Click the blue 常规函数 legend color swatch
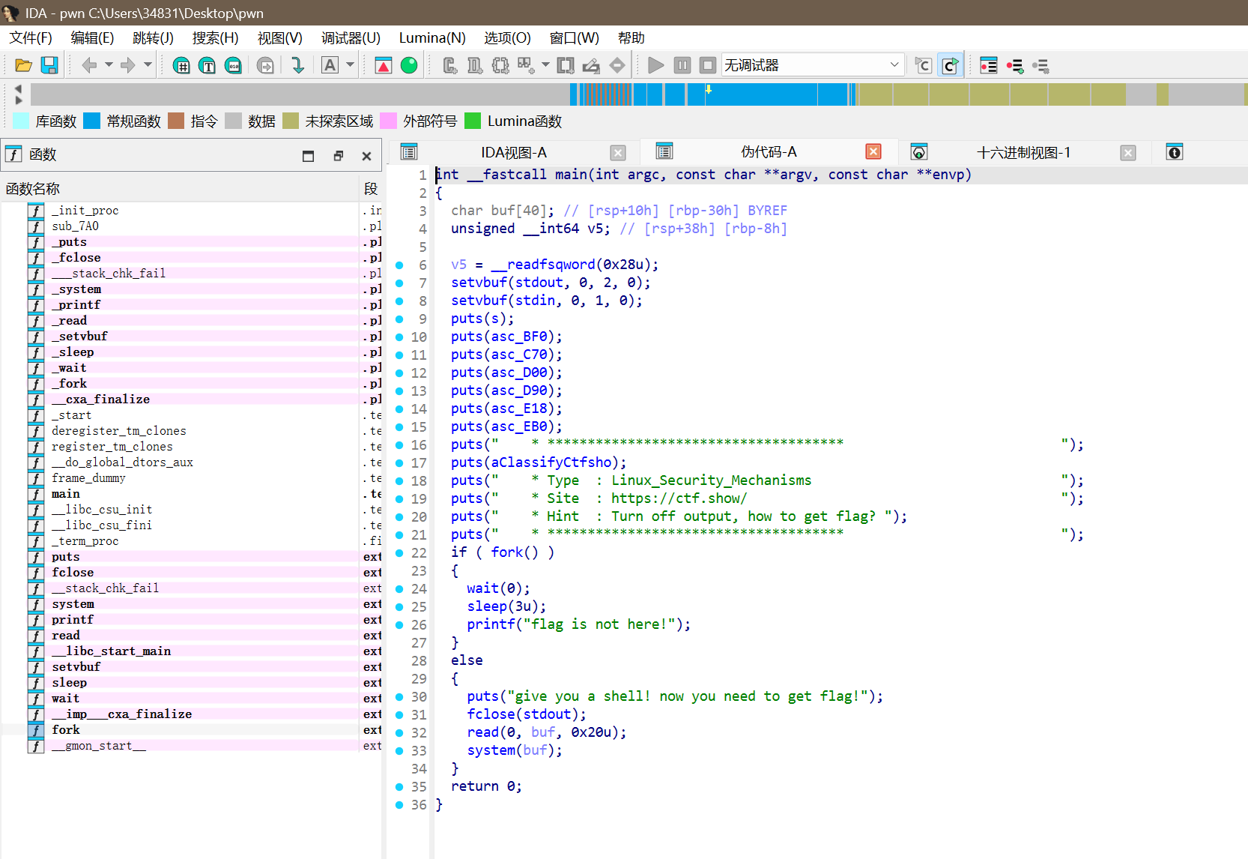 click(x=91, y=121)
